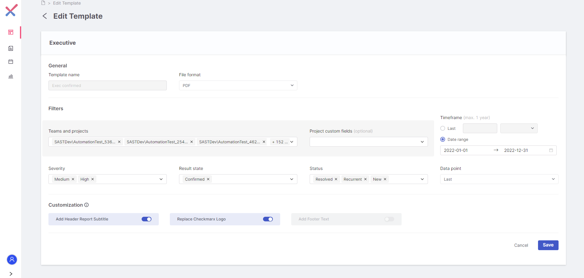Click the Template name input field
The width and height of the screenshot is (584, 278).
[x=108, y=85]
